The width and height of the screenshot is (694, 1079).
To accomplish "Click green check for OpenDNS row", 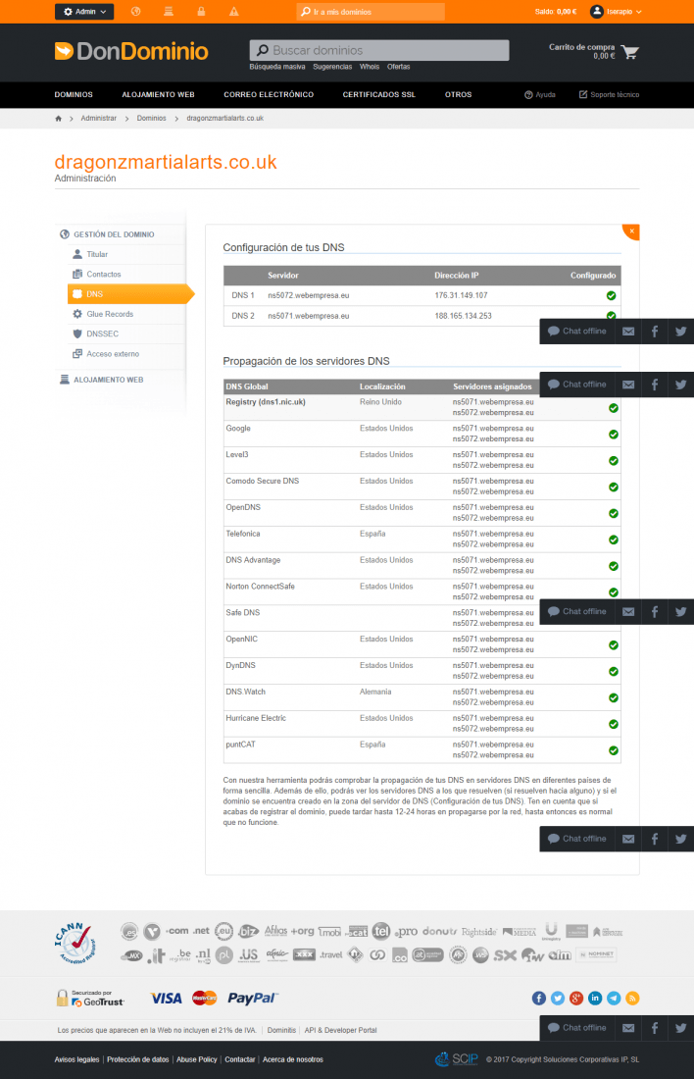I will [x=614, y=513].
